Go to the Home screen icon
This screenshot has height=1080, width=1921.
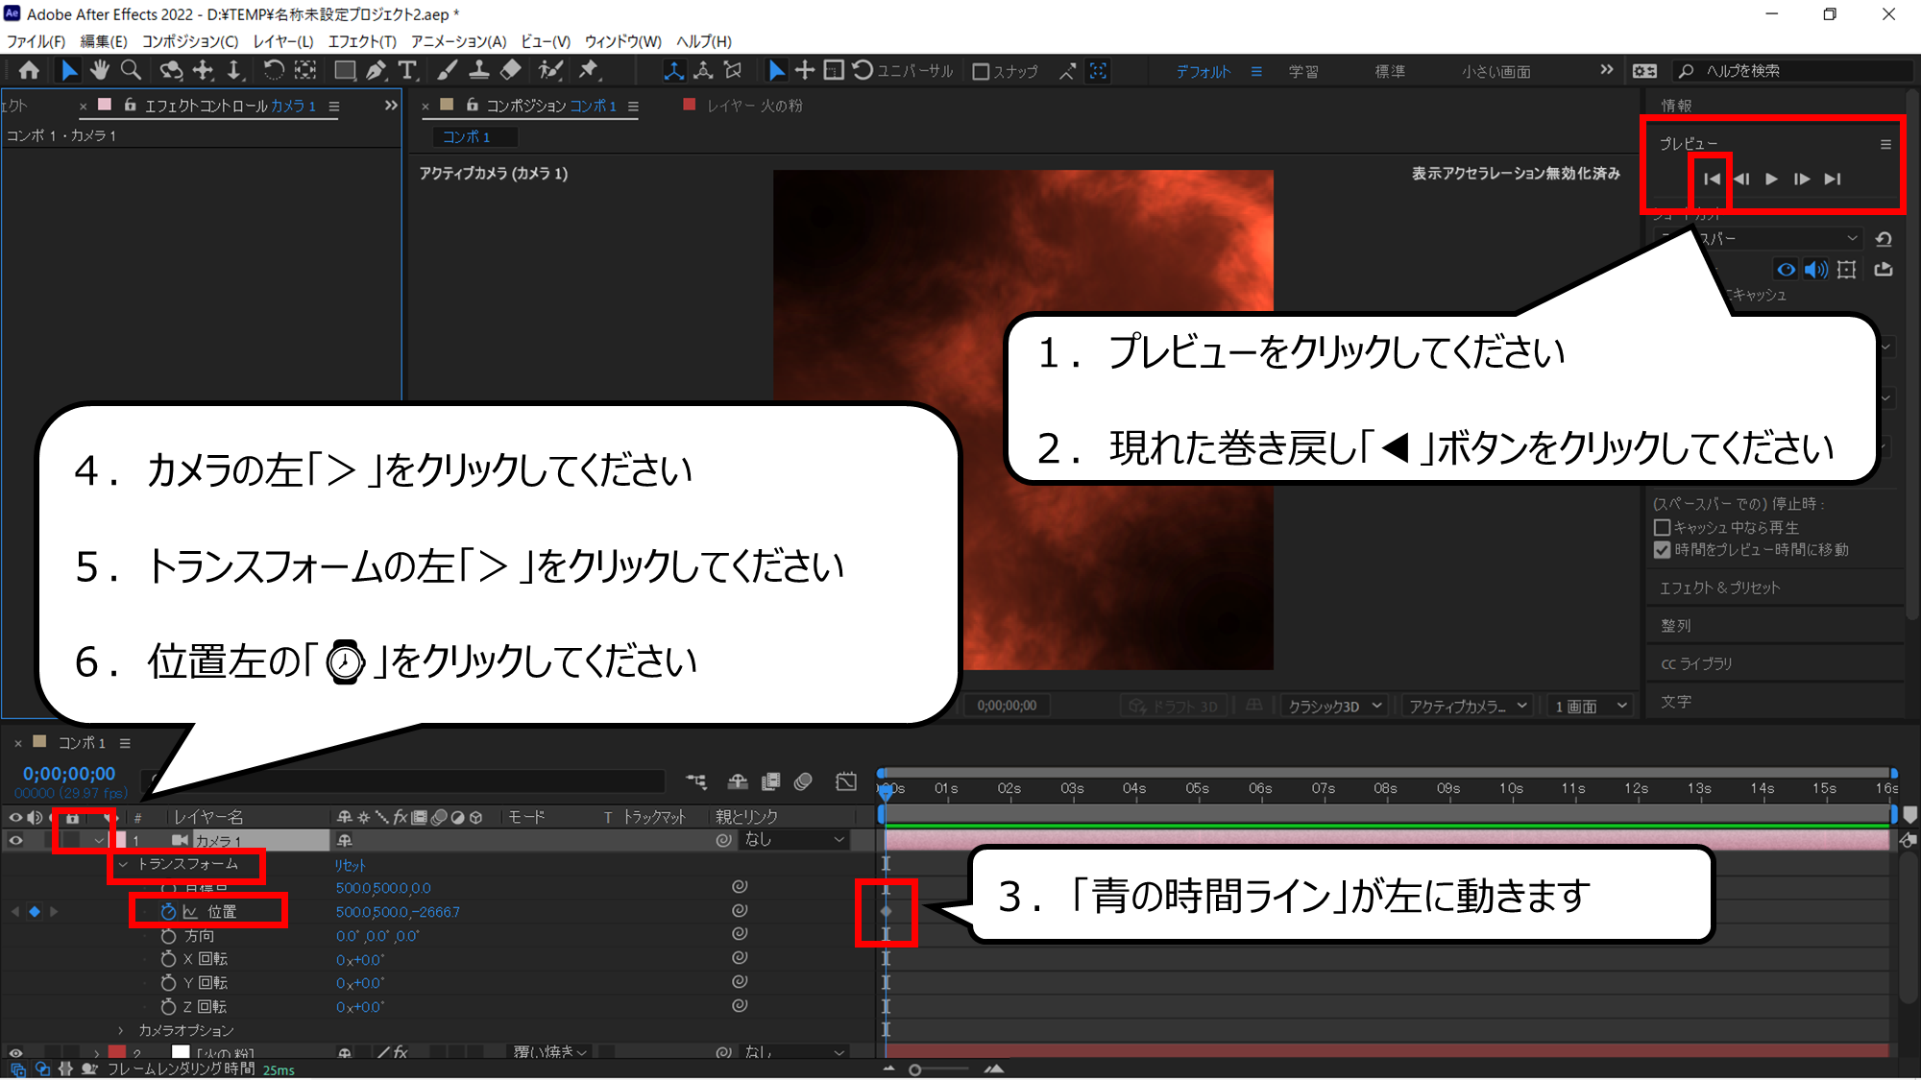click(29, 70)
